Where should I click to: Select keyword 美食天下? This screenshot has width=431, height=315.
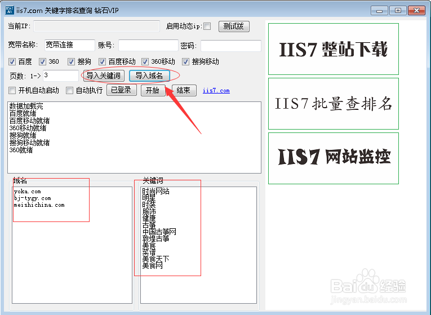155,259
